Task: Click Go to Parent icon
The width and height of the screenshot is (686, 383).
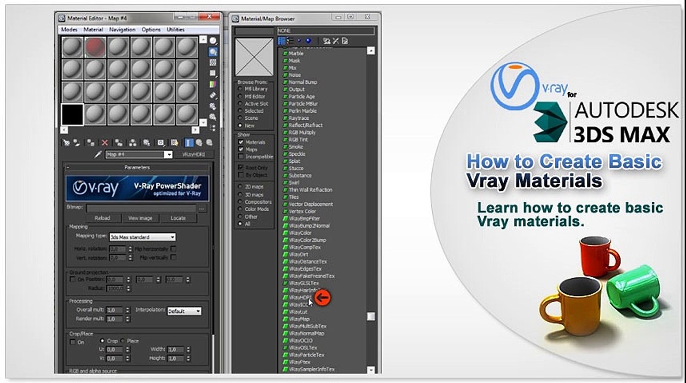Action: tap(199, 143)
